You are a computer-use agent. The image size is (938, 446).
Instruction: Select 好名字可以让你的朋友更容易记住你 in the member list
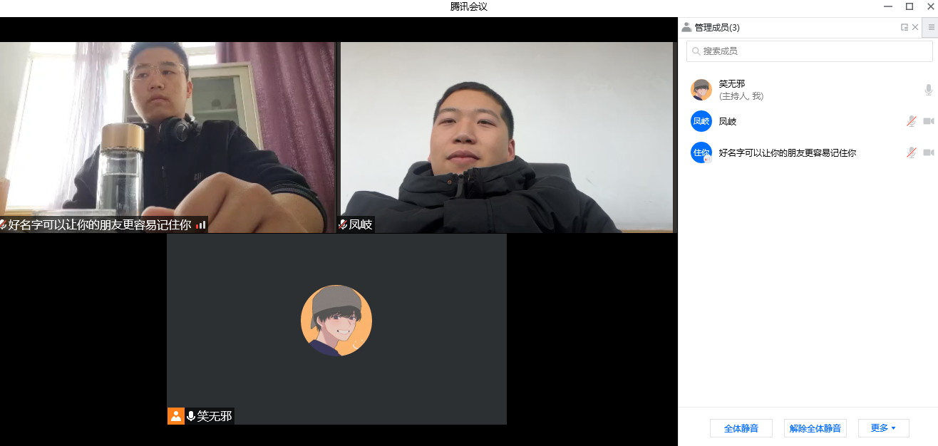pyautogui.click(x=788, y=152)
